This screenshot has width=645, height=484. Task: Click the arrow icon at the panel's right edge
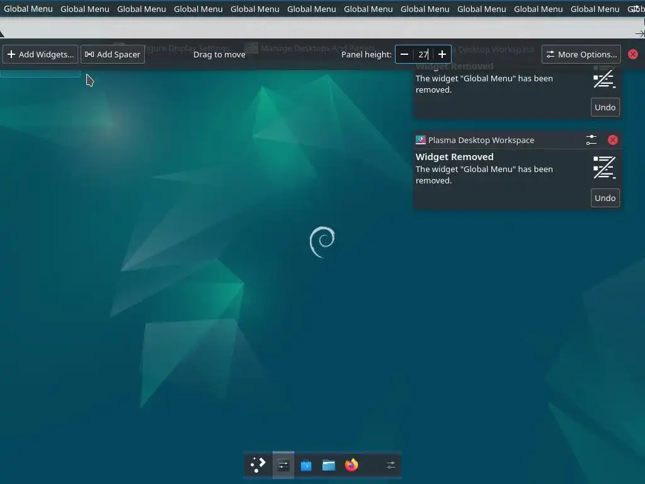[640, 34]
